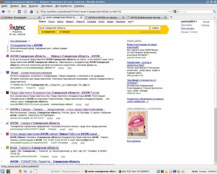This screenshot has height=174, width=217.
Task: Click favicon beside 'Стать представителем AVON сейчас' result
Action: (7, 134)
